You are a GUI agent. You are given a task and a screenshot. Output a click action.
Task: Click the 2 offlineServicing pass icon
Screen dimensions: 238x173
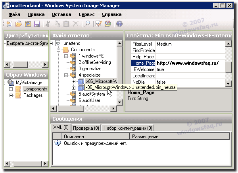coord(73,62)
